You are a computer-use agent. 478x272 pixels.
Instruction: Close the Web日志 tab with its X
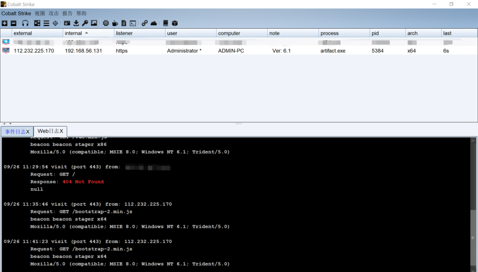point(61,131)
